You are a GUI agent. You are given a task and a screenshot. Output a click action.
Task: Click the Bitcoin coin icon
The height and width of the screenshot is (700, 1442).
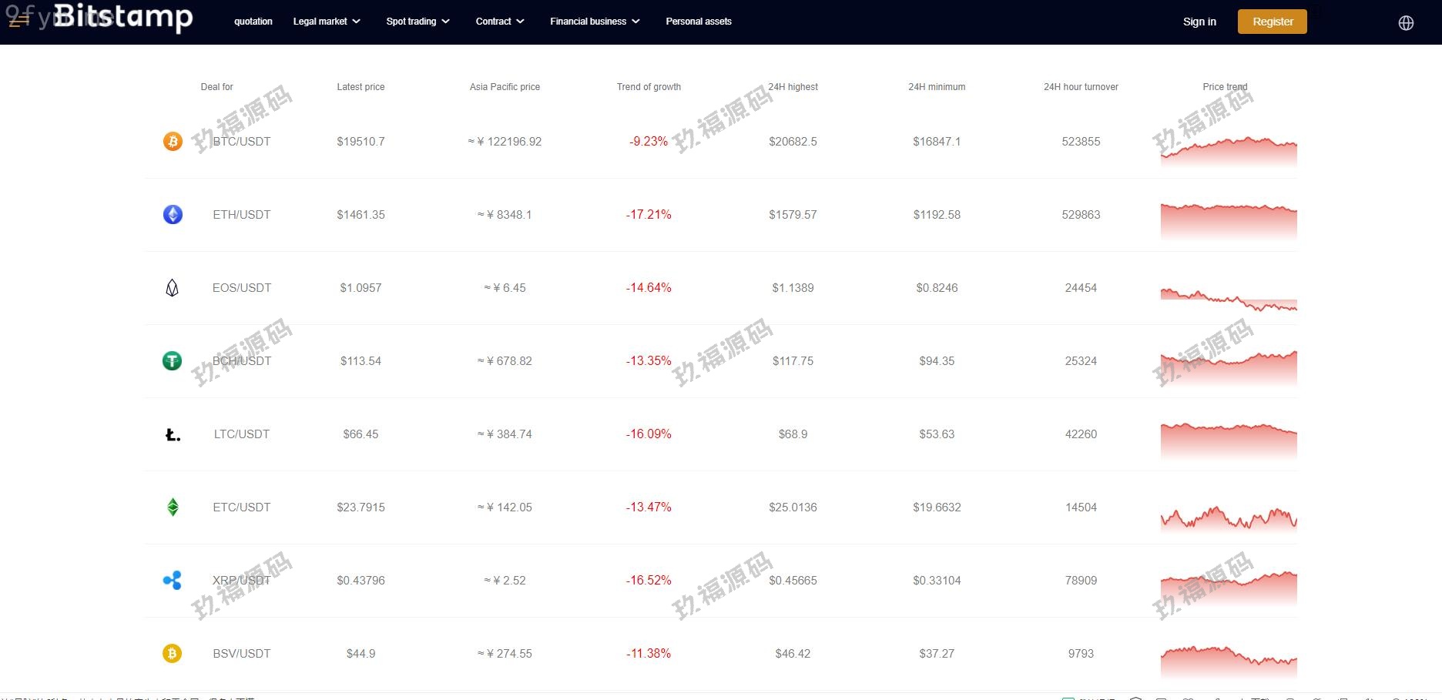tap(173, 142)
